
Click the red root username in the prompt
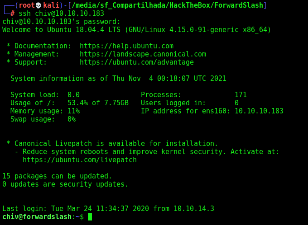coord(27,5)
